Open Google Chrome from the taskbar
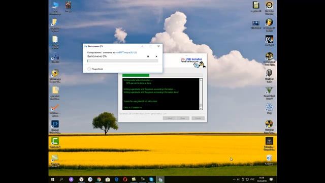This screenshot has width=325, height=183. (99, 179)
